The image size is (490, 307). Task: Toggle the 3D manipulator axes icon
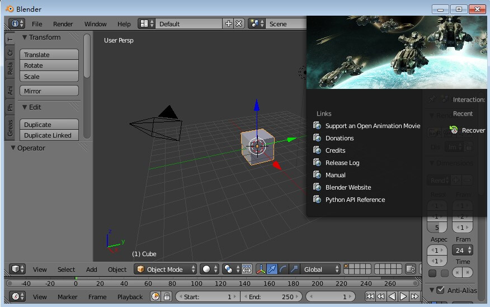[x=261, y=269]
